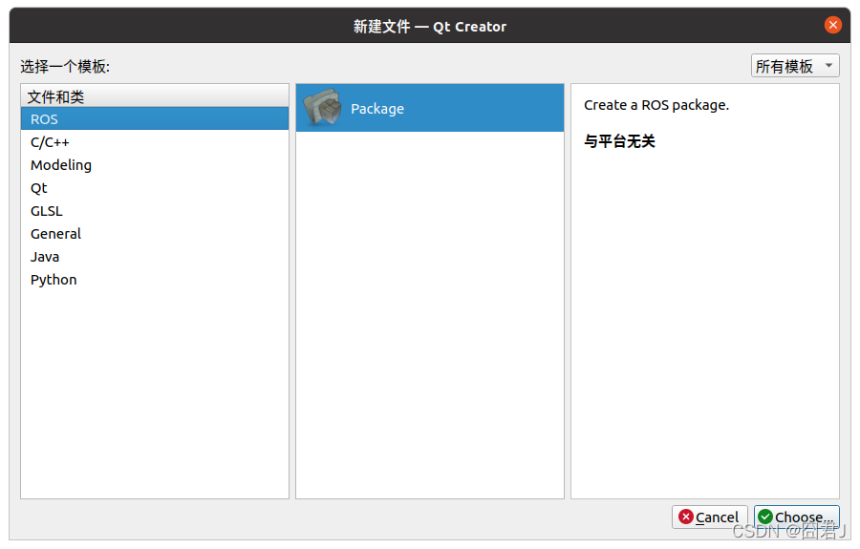This screenshot has height=549, width=860.
Task: Pick the Qt category in the list
Action: click(39, 188)
